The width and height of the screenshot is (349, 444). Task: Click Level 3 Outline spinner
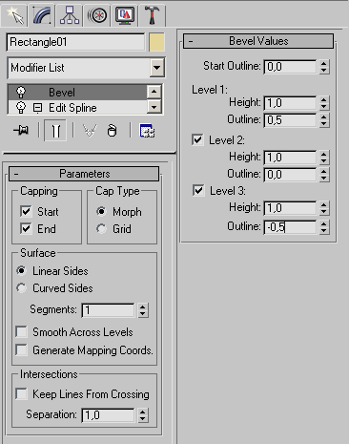point(324,227)
